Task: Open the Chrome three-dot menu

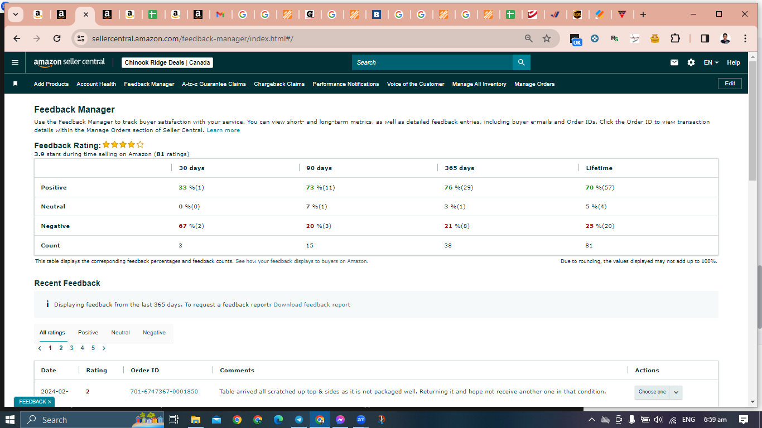Action: coord(745,38)
